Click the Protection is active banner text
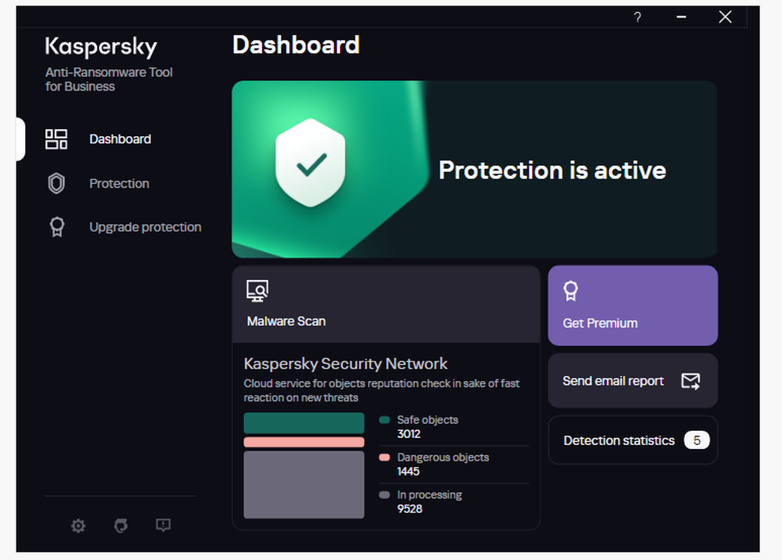Viewport: 782px width, 560px height. 552,170
